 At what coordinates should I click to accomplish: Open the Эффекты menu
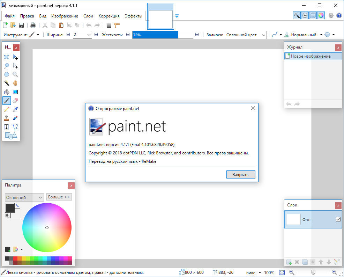(x=134, y=16)
